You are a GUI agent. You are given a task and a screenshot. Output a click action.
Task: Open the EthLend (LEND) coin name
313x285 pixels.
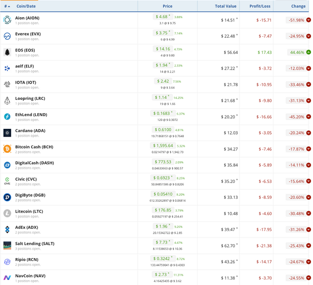click(x=31, y=115)
